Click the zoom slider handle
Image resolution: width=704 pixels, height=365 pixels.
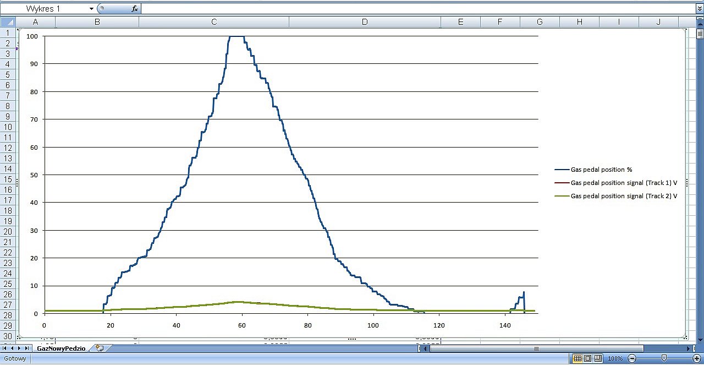pyautogui.click(x=664, y=359)
